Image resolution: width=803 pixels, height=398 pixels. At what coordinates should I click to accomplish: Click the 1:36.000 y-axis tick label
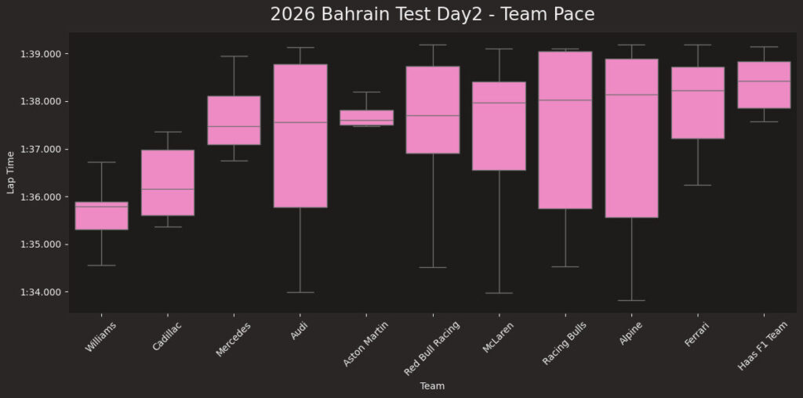pyautogui.click(x=40, y=197)
